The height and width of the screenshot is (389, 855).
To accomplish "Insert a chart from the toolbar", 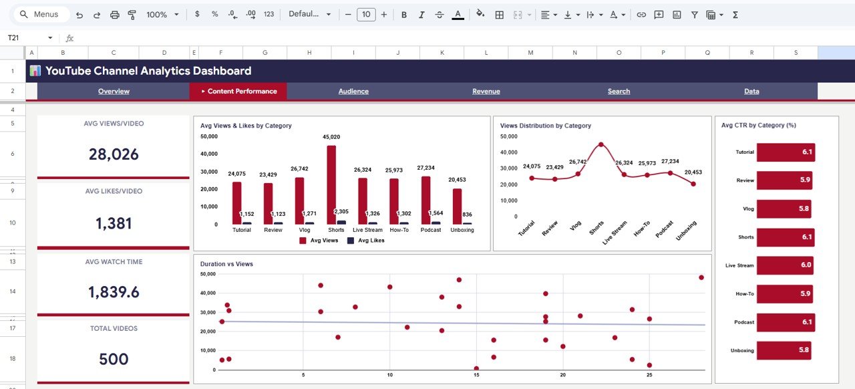I will pyautogui.click(x=676, y=14).
